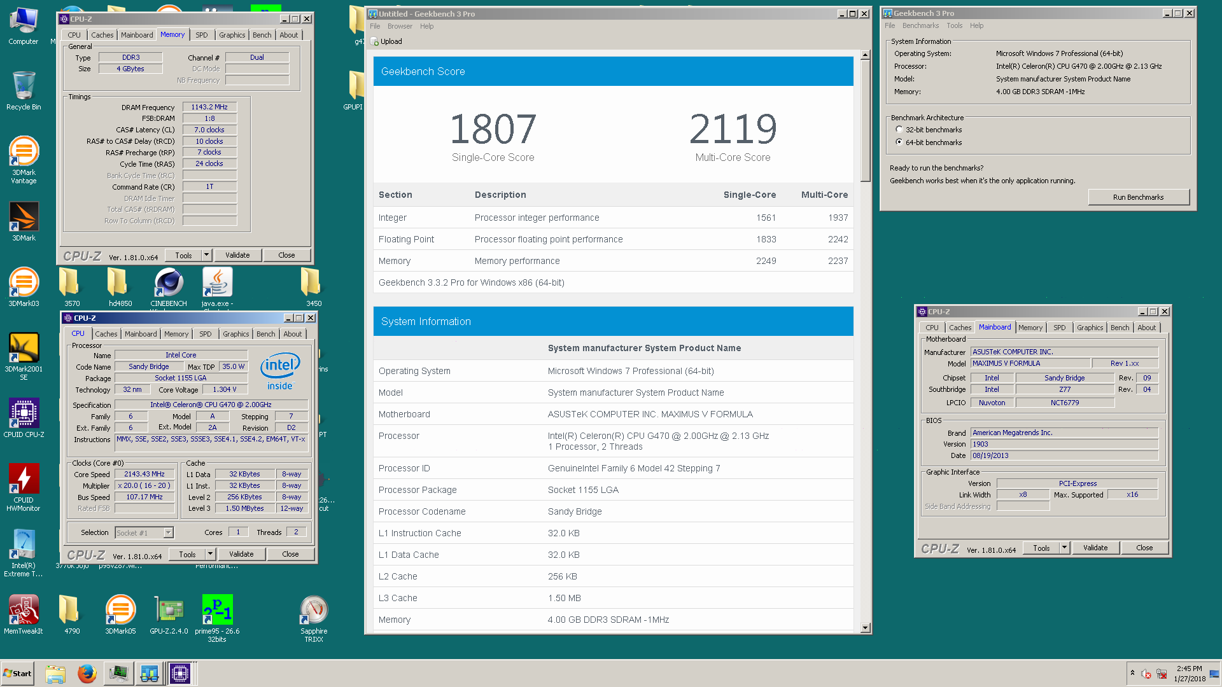Click Tools button in Mainboard CPU-Z window
This screenshot has height=687, width=1222.
click(1041, 548)
